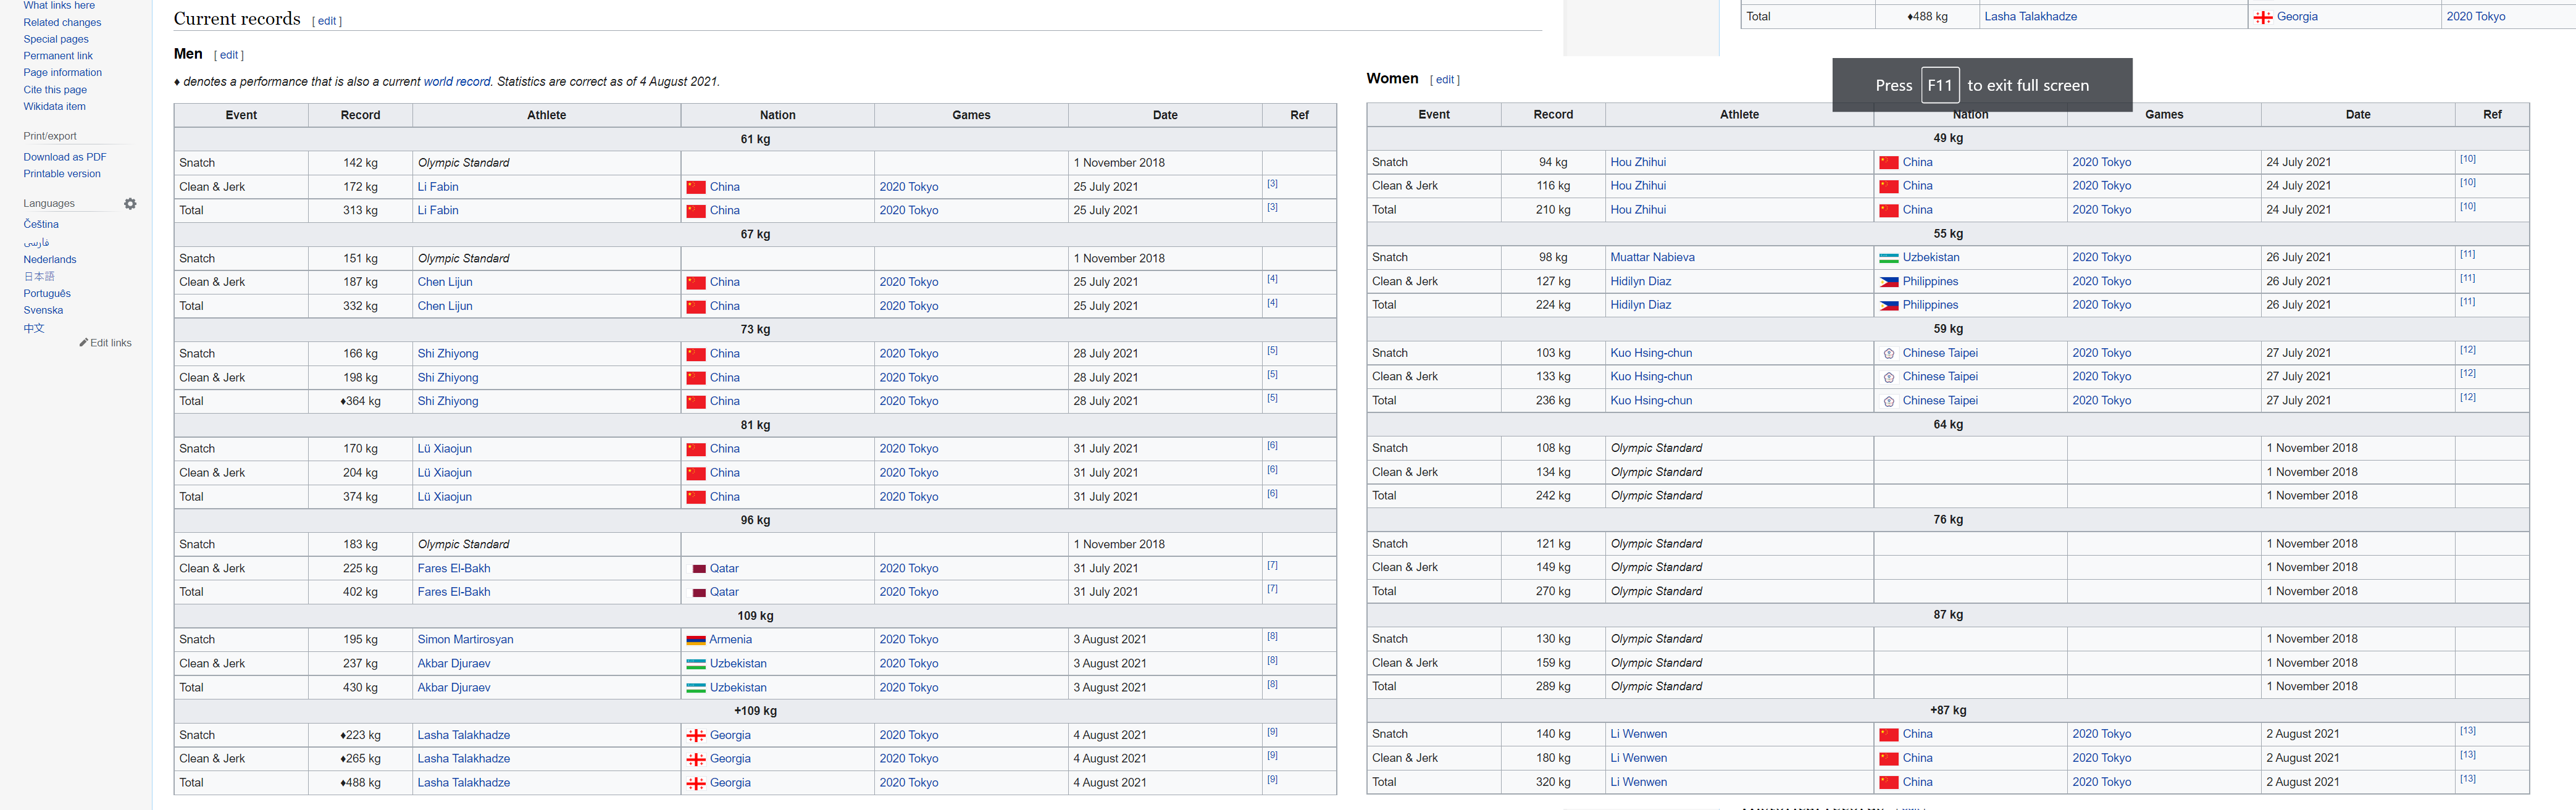Open the language settings gear icon
The image size is (2576, 810).
pyautogui.click(x=130, y=204)
